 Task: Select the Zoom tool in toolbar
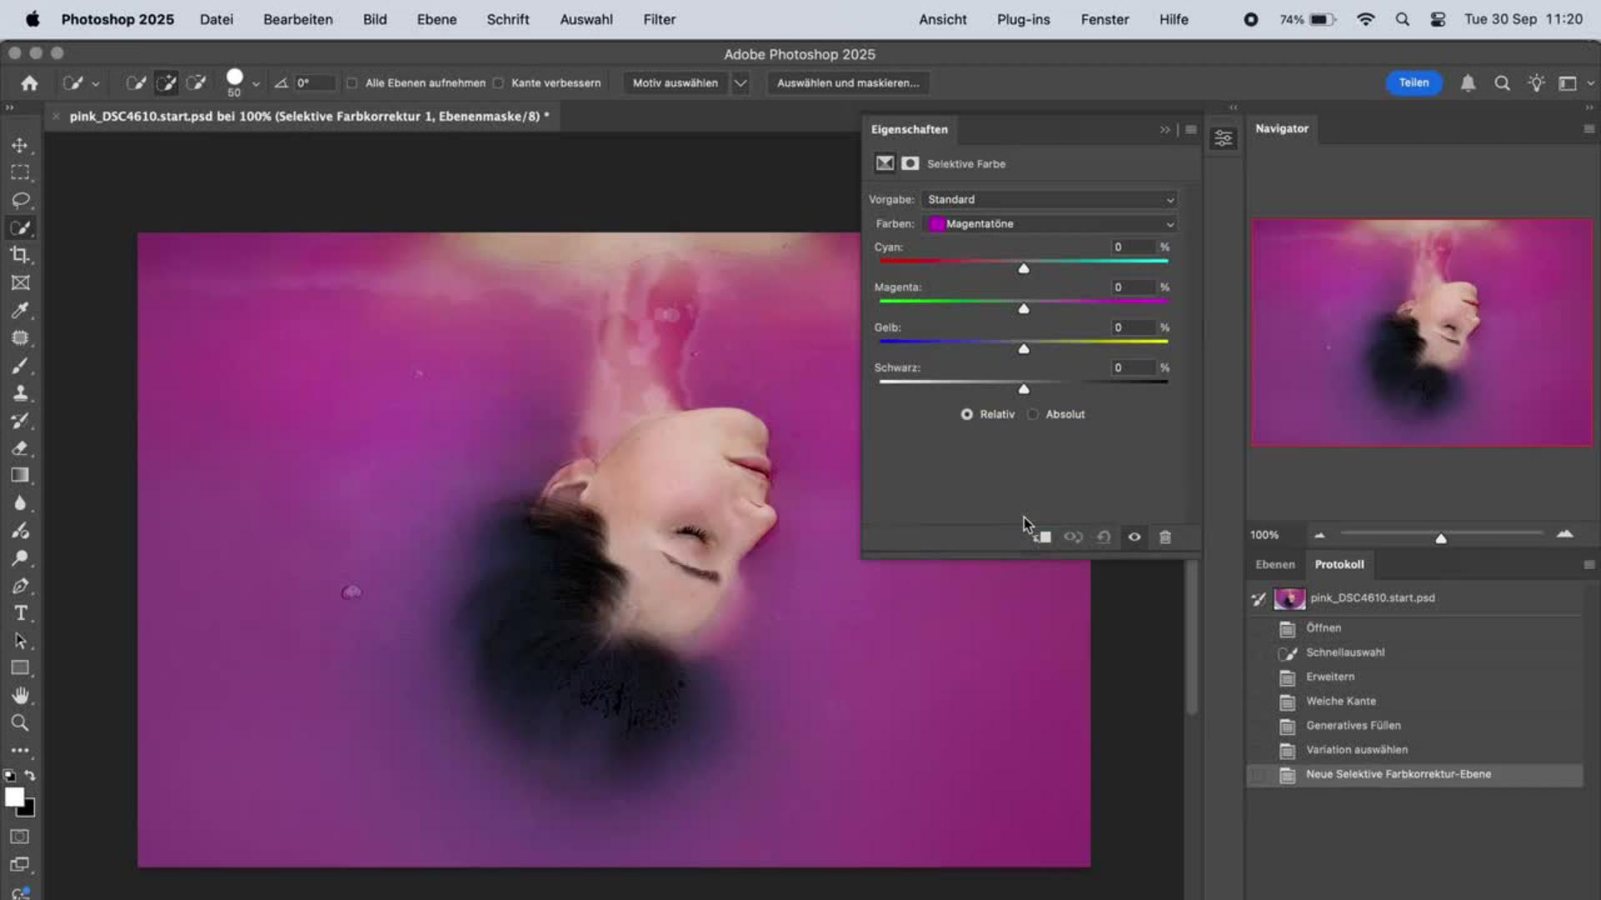(20, 722)
